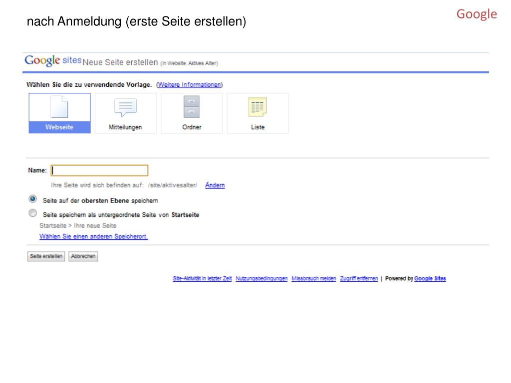The width and height of the screenshot is (511, 383).
Task: Select the Webseite template icon
Action: 59,107
